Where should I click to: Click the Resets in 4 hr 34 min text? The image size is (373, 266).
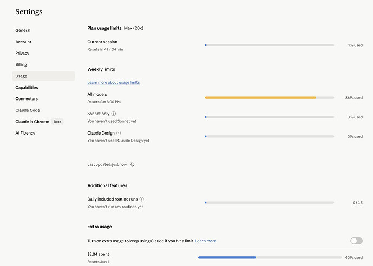pos(105,49)
